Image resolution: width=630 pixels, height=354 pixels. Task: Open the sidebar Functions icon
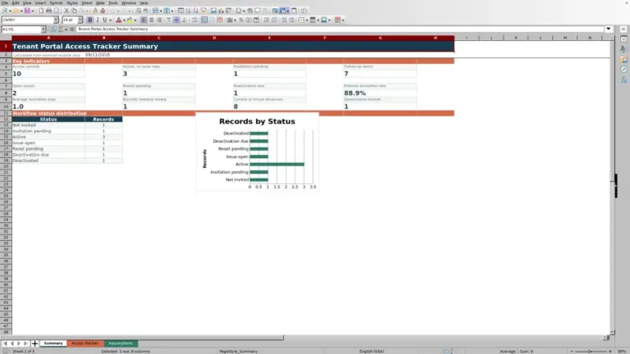click(623, 79)
